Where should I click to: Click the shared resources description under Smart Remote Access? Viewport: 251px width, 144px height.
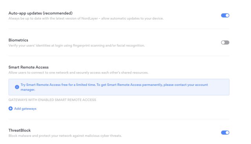pyautogui.click(x=78, y=73)
